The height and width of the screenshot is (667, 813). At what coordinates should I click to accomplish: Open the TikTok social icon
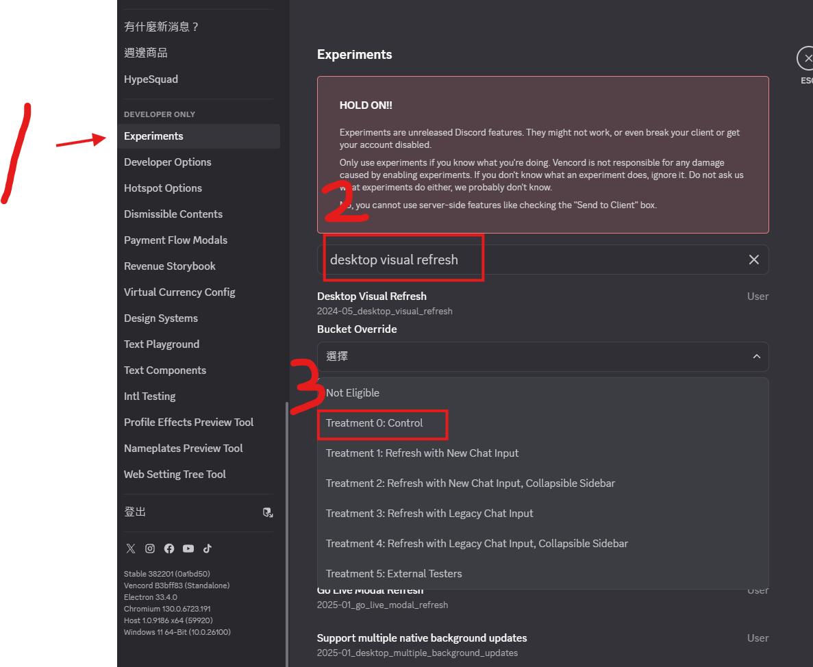point(208,549)
